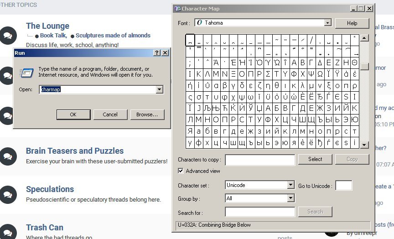This screenshot has width=394, height=239.
Task: Click The Lounge forum chat bubble icon
Action: 8,36
